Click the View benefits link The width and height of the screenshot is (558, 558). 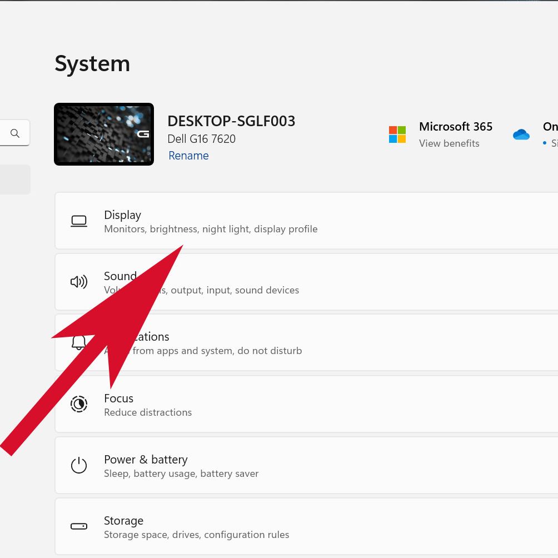click(x=449, y=143)
